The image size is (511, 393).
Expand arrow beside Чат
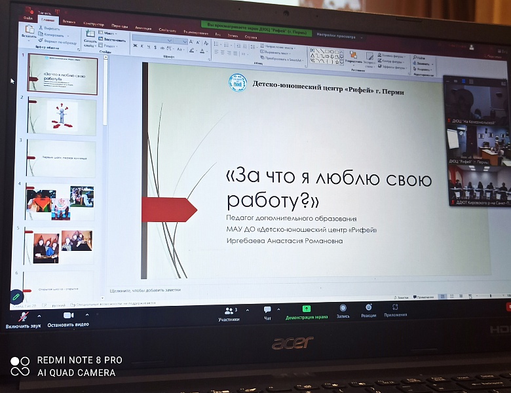coord(278,309)
